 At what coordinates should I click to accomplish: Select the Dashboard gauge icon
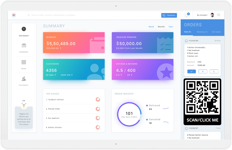(24, 29)
